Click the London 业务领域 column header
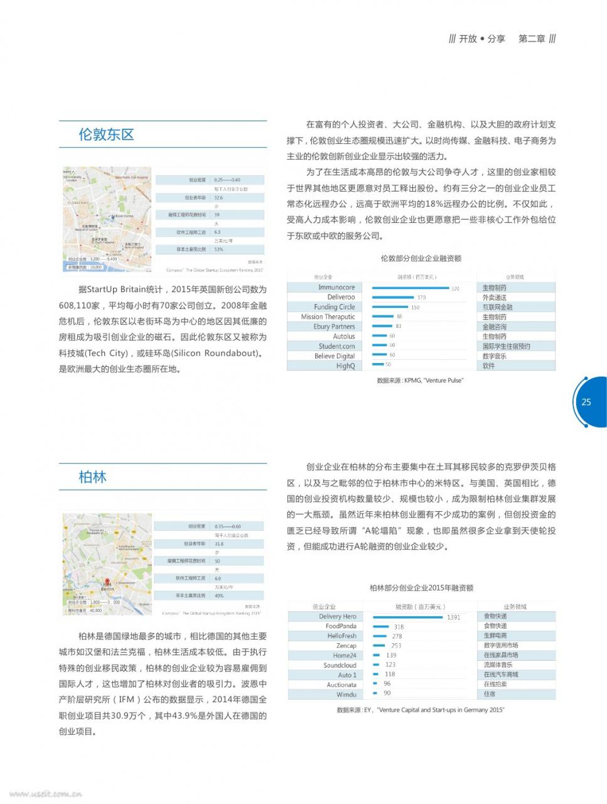 click(515, 277)
